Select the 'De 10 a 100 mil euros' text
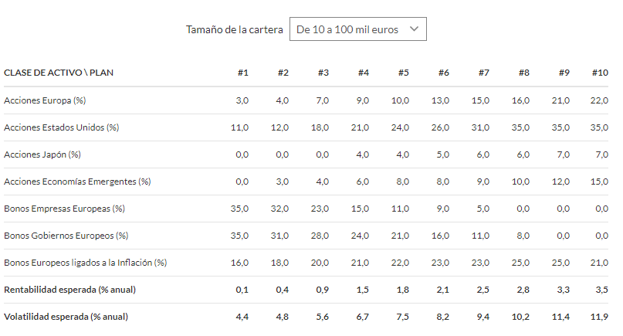The width and height of the screenshot is (623, 336). [x=347, y=29]
